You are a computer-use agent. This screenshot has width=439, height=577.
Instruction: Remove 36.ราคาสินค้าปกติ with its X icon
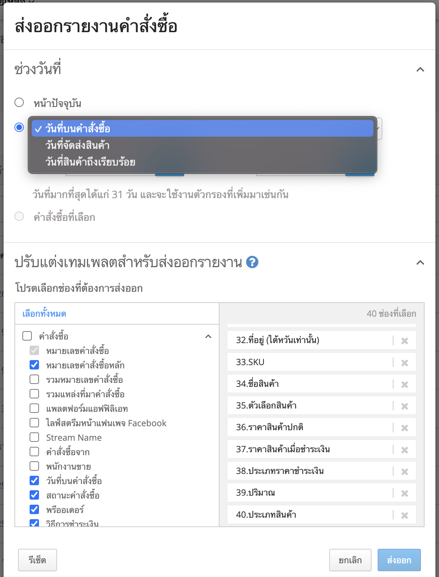(405, 428)
